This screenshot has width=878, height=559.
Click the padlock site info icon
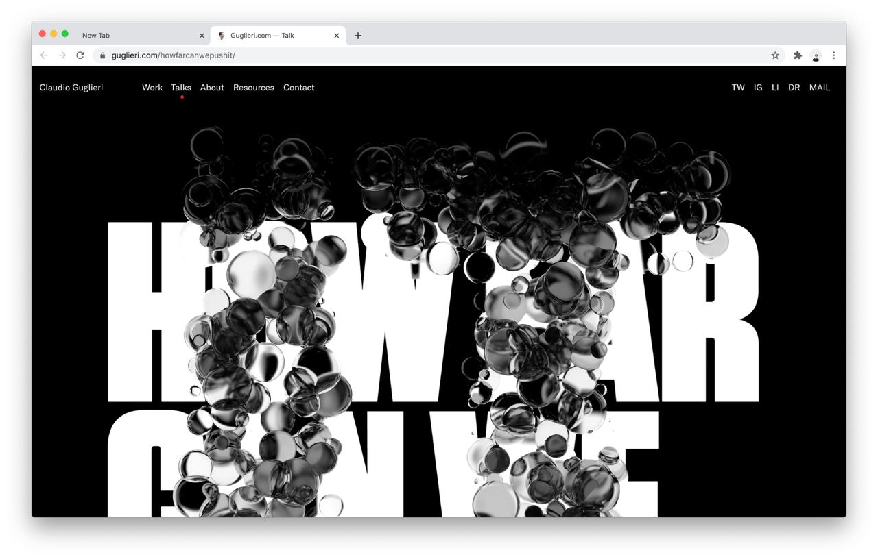[103, 55]
